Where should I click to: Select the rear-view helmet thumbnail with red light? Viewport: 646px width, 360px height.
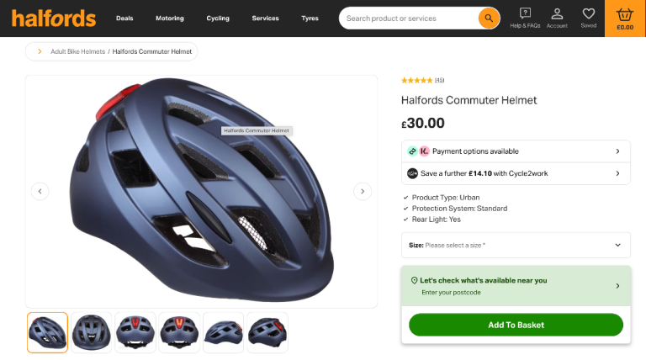[x=135, y=332]
